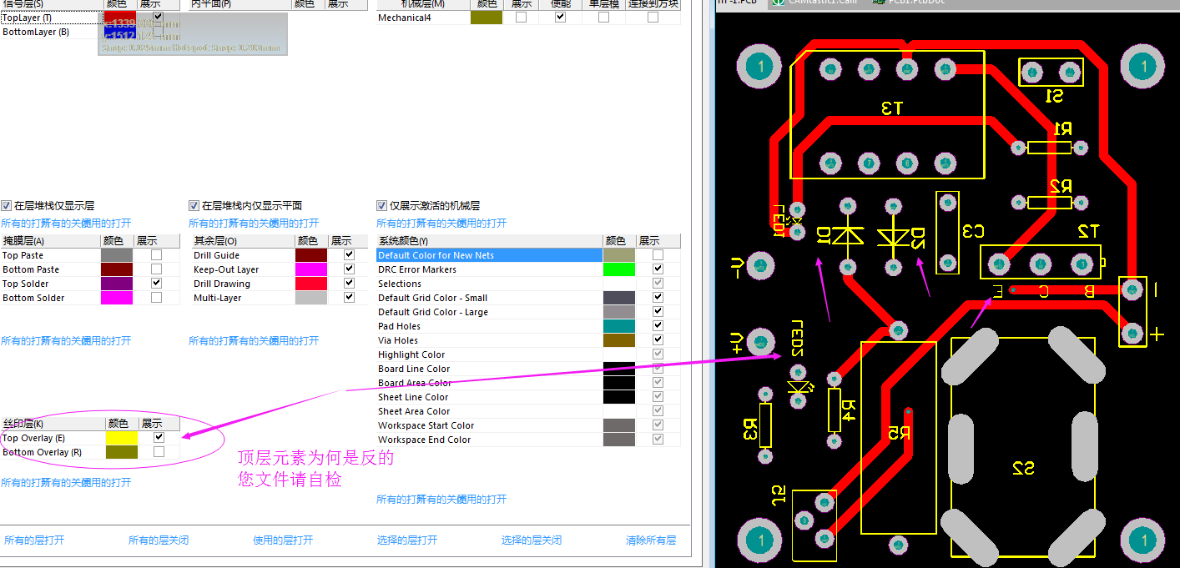Click the Pad Holes teal color swatch

(x=618, y=326)
